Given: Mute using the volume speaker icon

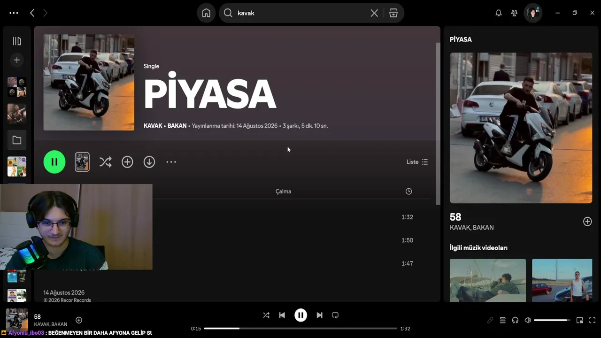Looking at the screenshot, I should pyautogui.click(x=528, y=320).
